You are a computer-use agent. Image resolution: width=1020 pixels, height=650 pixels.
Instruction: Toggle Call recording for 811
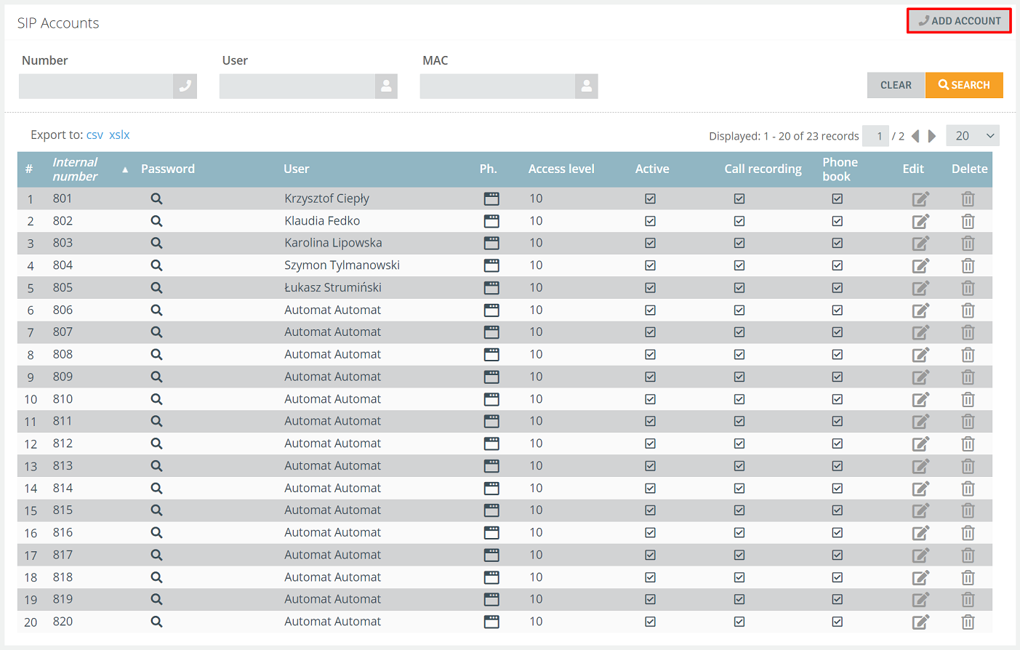pos(739,421)
